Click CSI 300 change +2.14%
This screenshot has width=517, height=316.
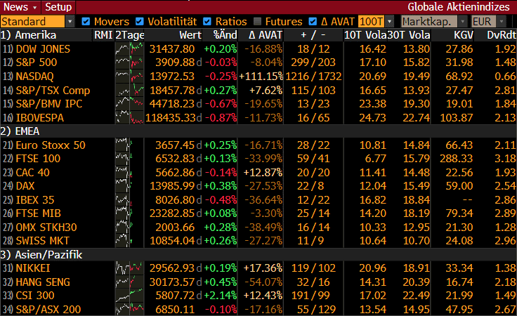tap(221, 295)
